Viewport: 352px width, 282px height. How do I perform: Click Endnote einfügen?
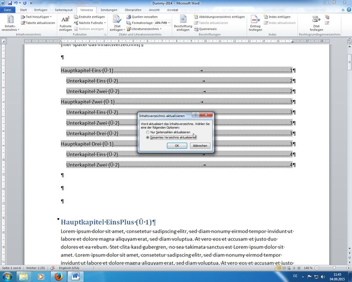click(89, 17)
